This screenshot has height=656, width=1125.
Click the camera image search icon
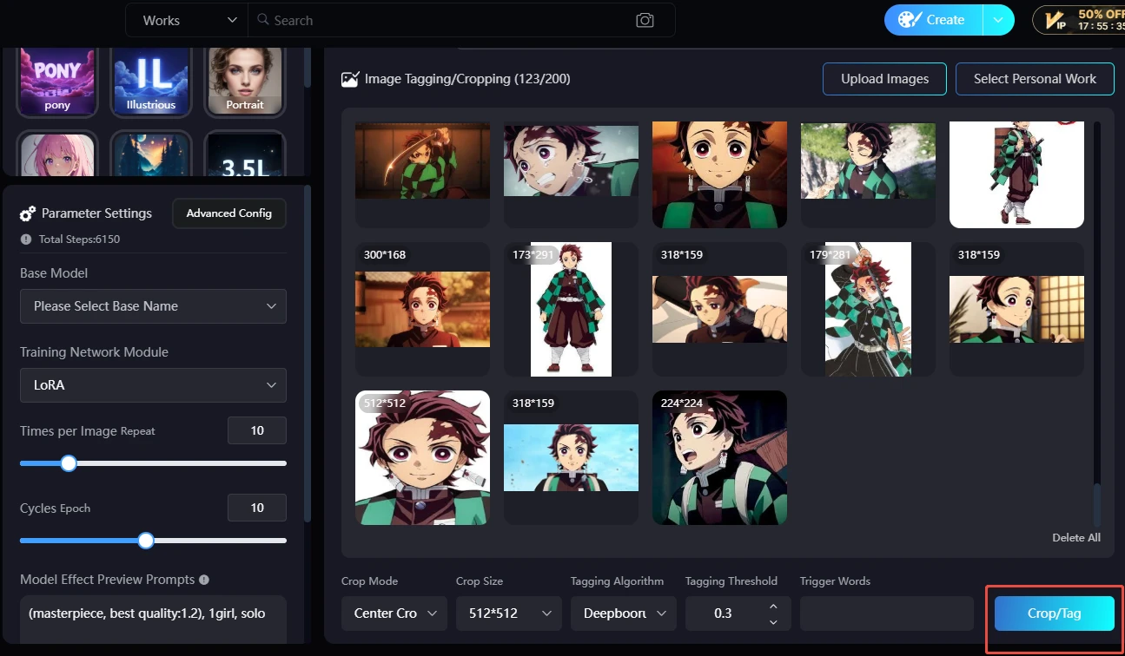point(645,20)
